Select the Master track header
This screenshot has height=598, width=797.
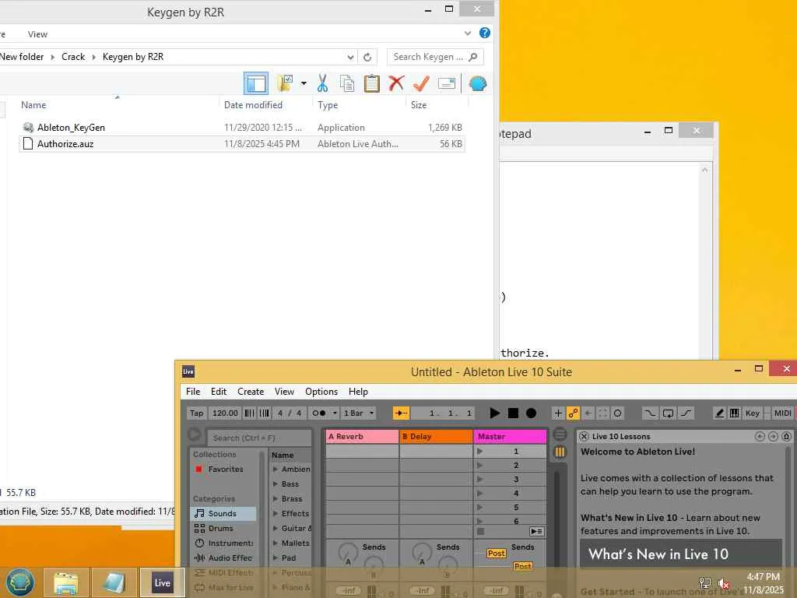point(510,436)
